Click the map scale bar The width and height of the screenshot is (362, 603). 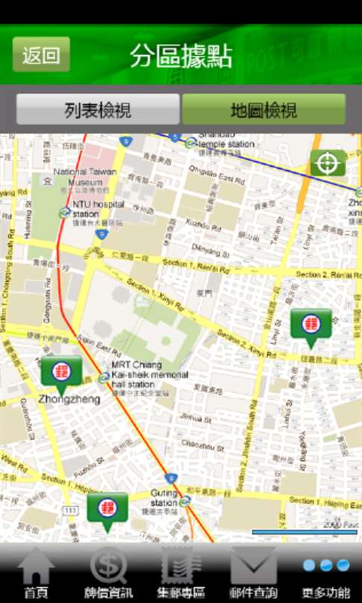point(305,532)
